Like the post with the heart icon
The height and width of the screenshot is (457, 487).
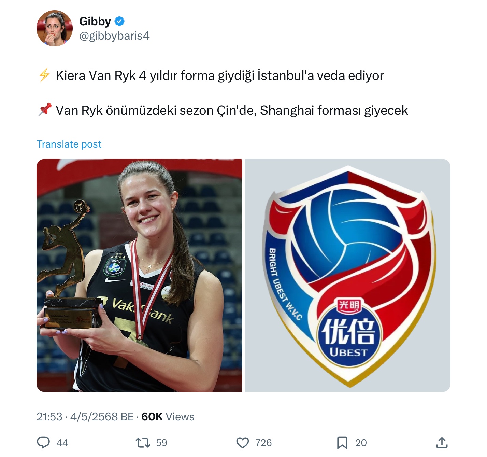point(243,443)
